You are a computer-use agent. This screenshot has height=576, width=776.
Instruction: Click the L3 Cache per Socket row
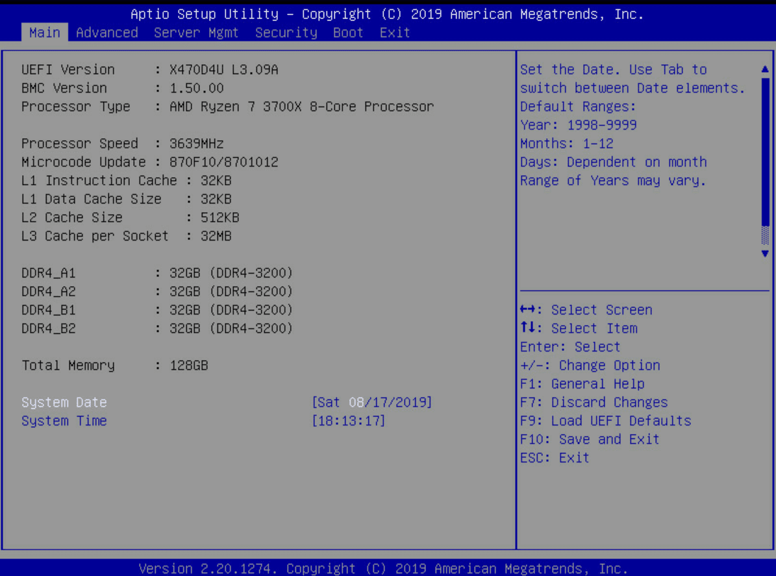pyautogui.click(x=126, y=236)
